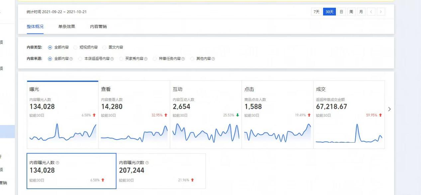This screenshot has height=195, width=421.
Task: Select the 互动 metric card
Action: tap(206, 115)
